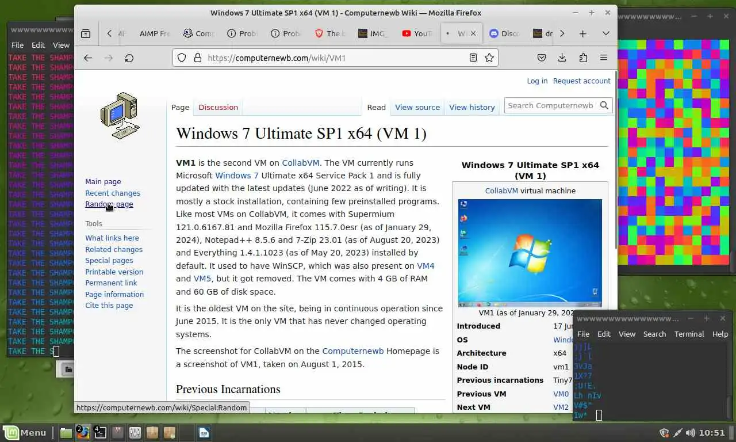Open the Firefox downloads panel

tap(562, 58)
